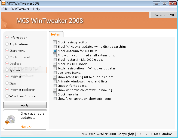
Task: Click the arrow icon beside Applications
Action: 7,44
